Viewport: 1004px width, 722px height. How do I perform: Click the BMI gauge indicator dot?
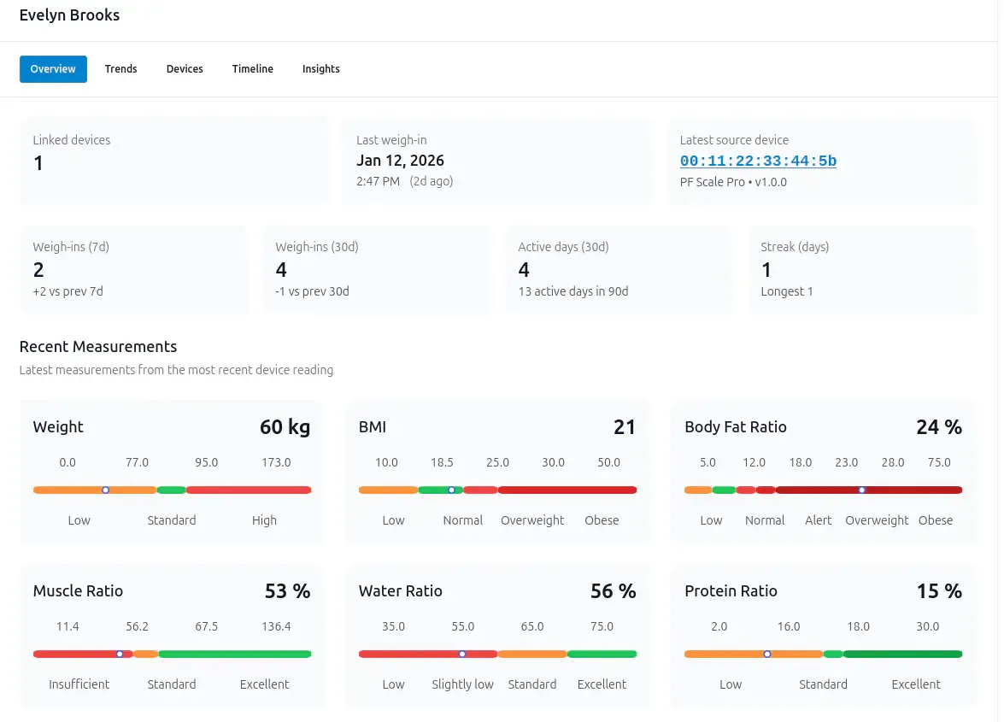451,490
